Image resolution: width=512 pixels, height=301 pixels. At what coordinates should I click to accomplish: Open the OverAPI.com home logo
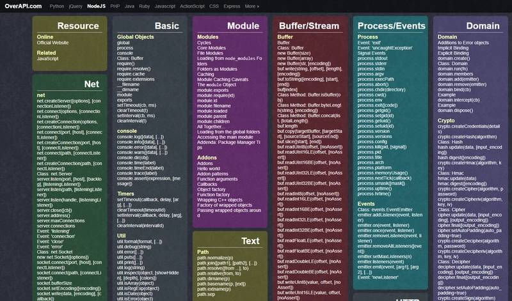tap(23, 6)
